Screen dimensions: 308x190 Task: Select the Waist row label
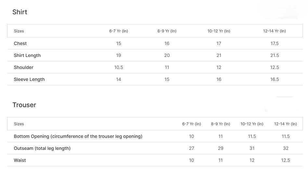click(x=20, y=160)
